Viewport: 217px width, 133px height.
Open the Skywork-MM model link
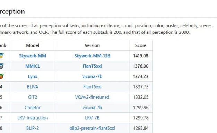coord(33,56)
